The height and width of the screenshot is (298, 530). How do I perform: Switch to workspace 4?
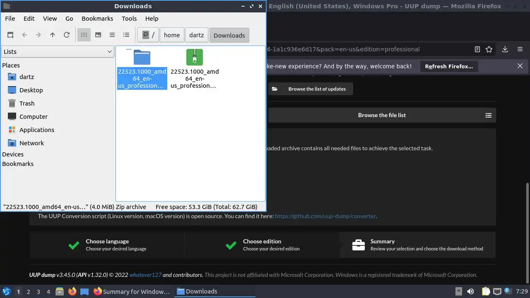coord(48,292)
